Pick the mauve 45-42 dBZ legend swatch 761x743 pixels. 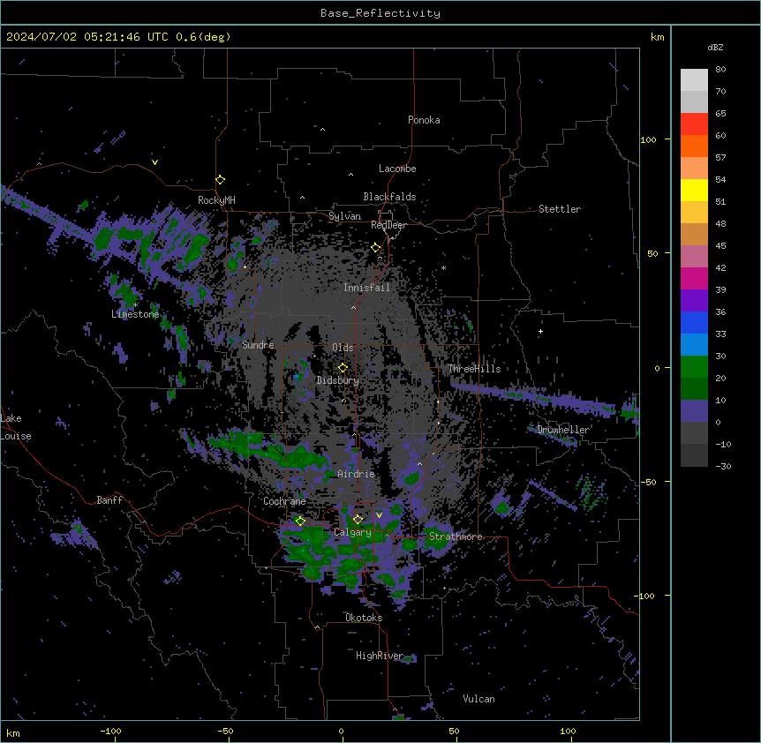point(694,256)
